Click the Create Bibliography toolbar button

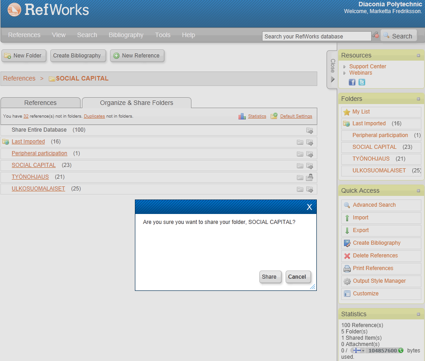point(77,56)
